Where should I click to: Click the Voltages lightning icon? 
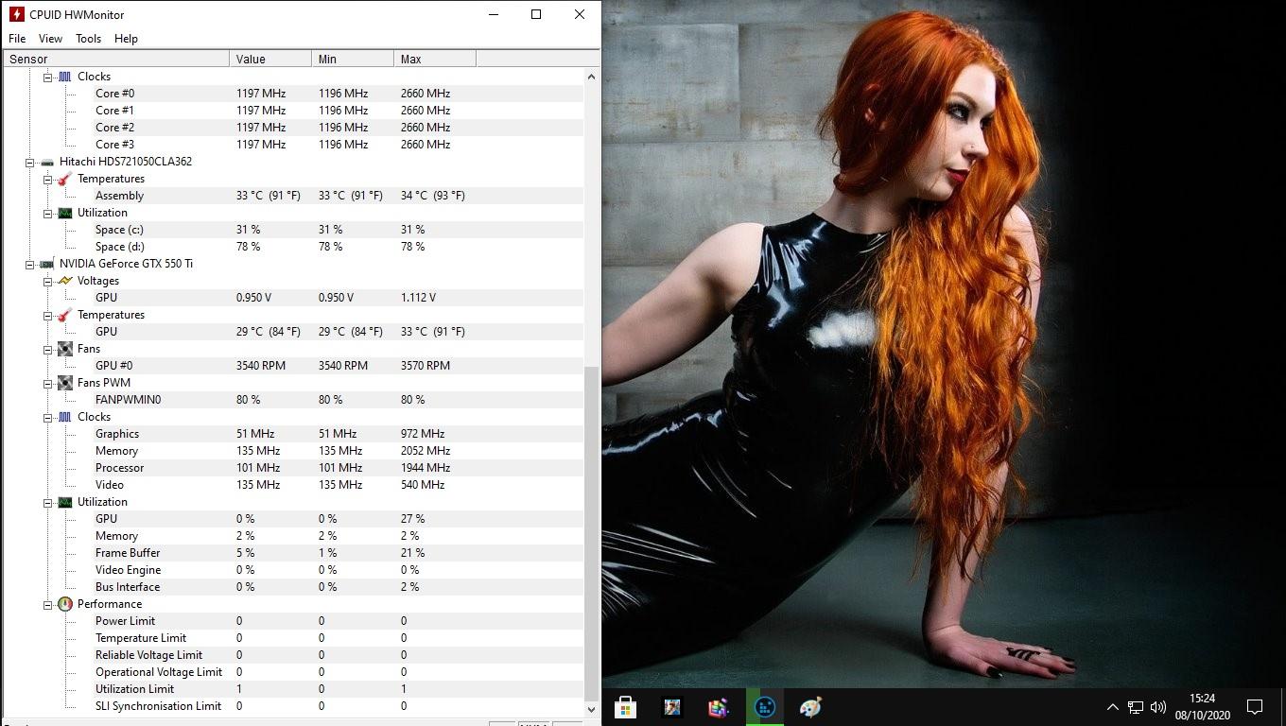click(64, 281)
